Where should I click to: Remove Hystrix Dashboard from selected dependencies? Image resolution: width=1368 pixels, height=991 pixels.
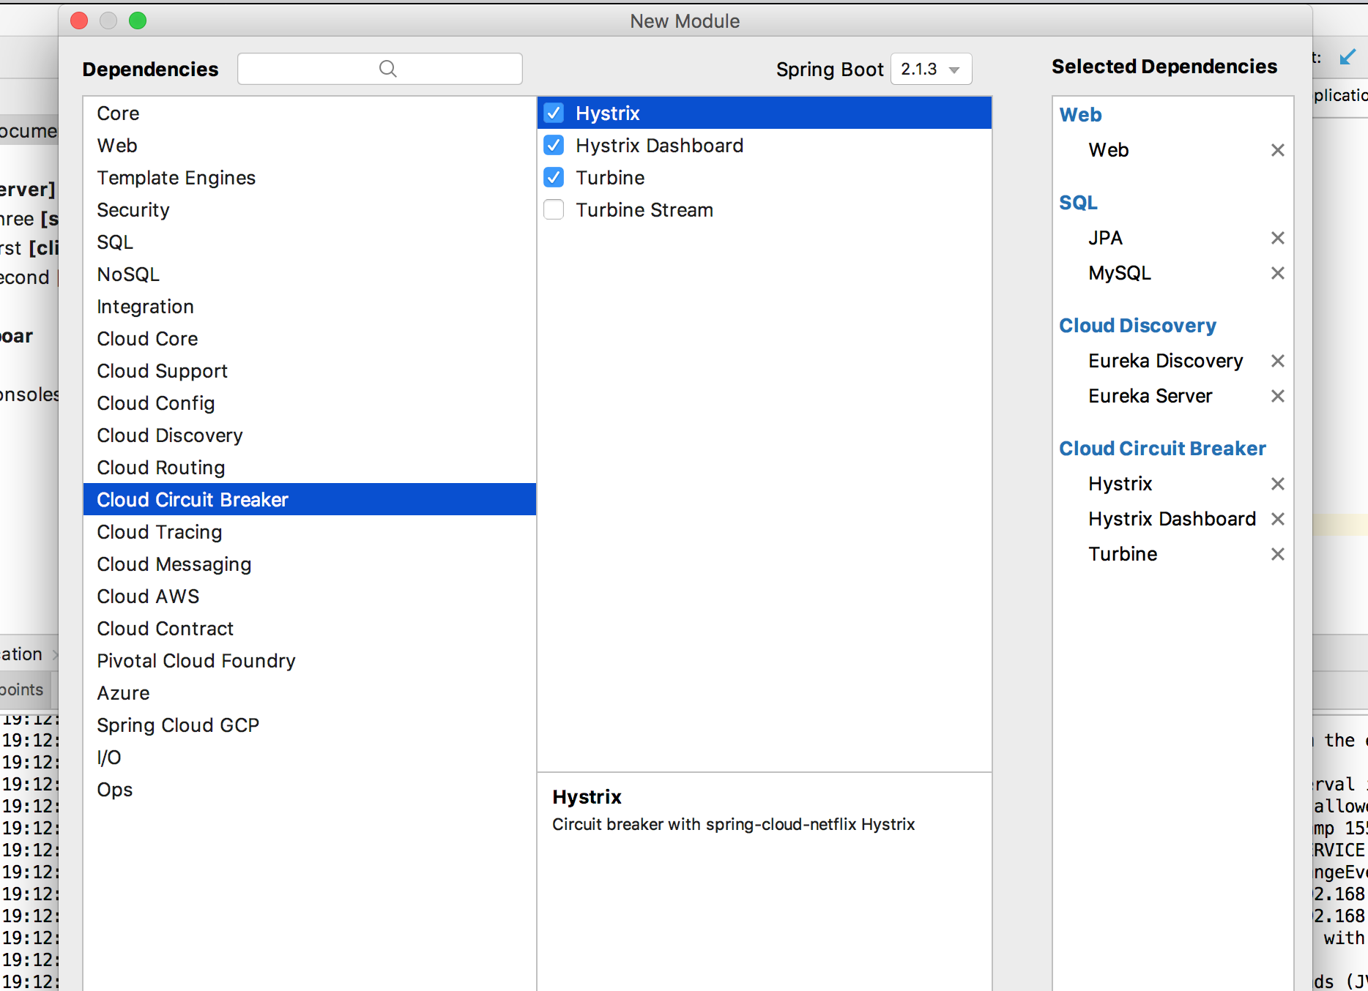1277,519
